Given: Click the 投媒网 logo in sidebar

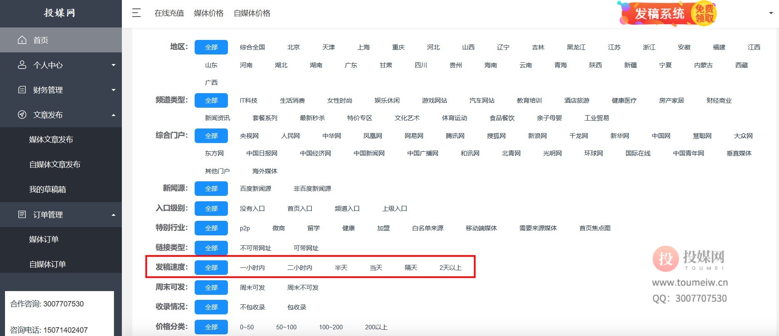Looking at the screenshot, I should pos(60,13).
